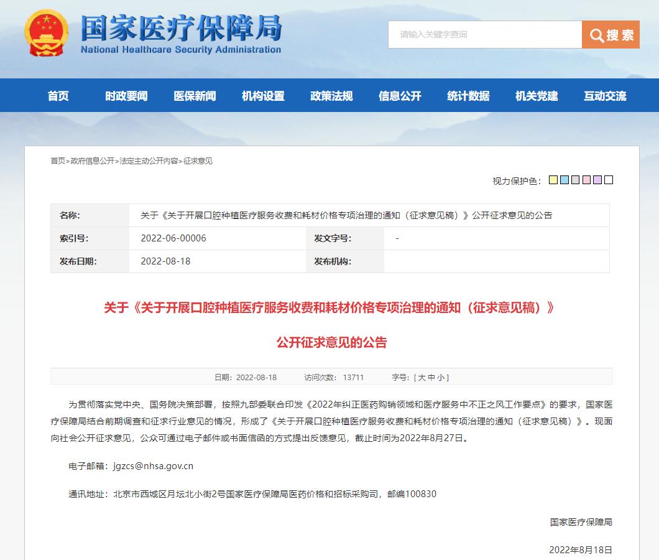Click inside the keyword search input field
The width and height of the screenshot is (659, 560).
tap(485, 35)
